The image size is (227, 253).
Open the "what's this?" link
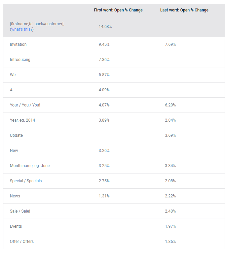(22, 29)
